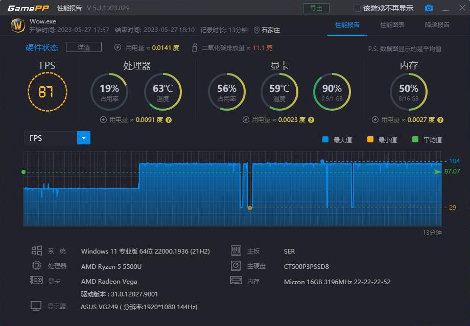470x326 pixels.
Task: Click the CPU power usage help icon
Action: click(169, 120)
